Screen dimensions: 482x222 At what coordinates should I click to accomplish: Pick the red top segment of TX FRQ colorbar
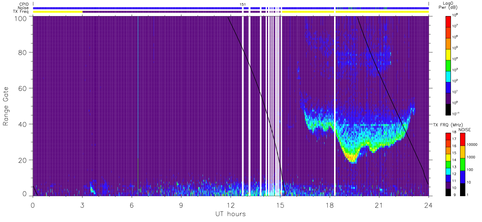448,137
